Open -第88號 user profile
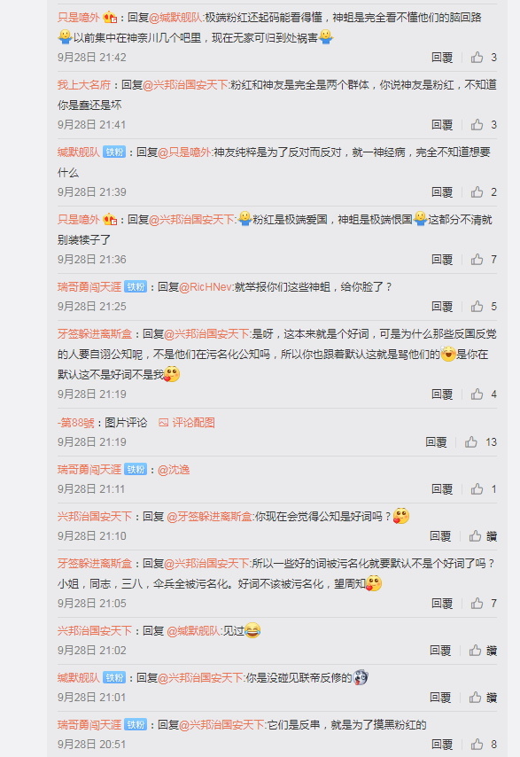 pos(75,423)
